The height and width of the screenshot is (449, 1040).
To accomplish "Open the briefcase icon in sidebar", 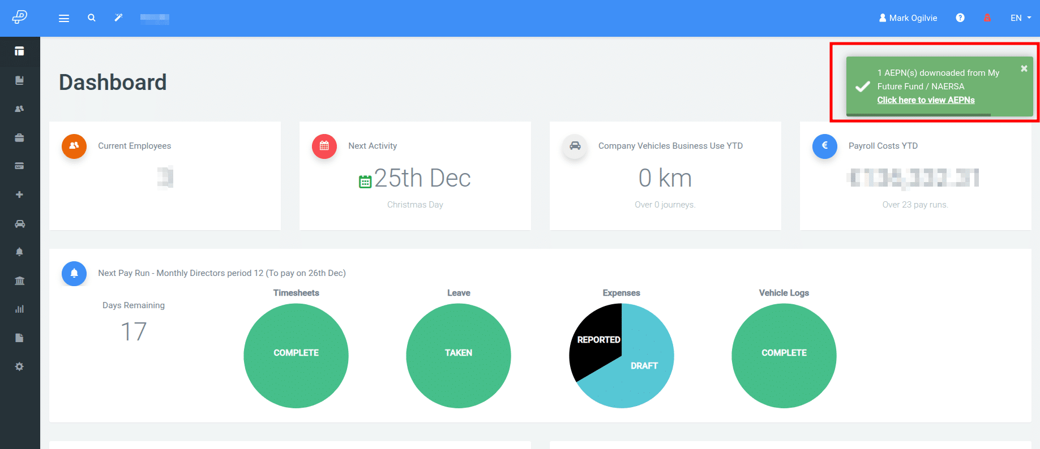I will [x=19, y=137].
